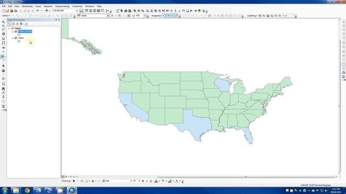Open Google Chrome from the taskbar
Screen dimensions: 346x194
(x=27, y=190)
